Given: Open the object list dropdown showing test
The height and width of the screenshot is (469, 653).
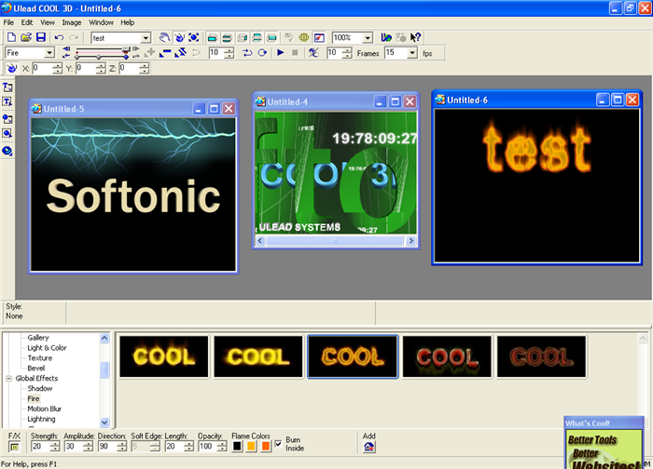Looking at the screenshot, I should coord(145,38).
